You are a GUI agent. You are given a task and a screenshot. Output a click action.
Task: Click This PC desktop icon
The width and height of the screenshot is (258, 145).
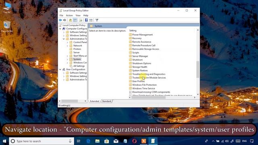(7, 8)
